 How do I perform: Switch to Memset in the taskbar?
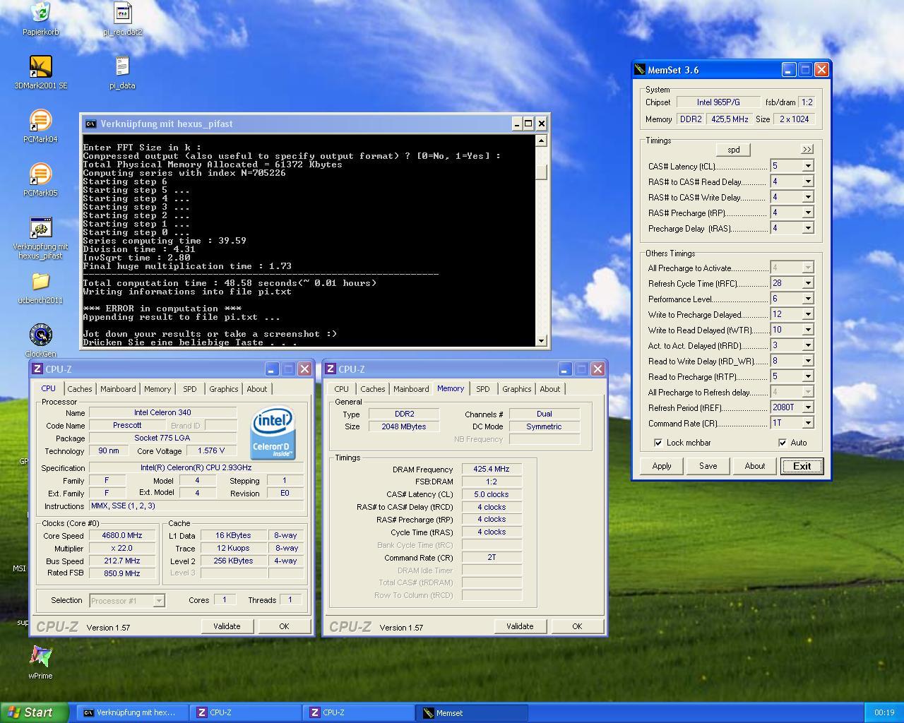click(x=473, y=713)
